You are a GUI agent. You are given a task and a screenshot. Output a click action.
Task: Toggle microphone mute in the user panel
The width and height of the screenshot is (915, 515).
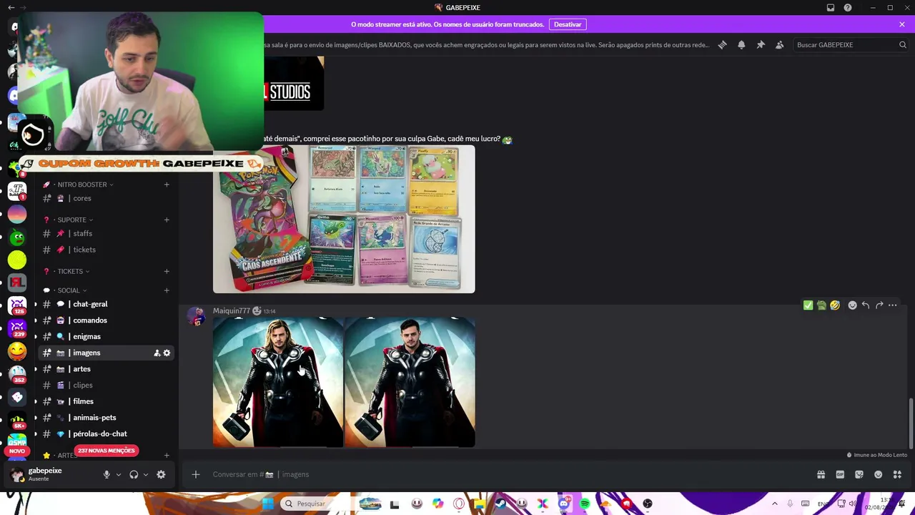tap(107, 474)
